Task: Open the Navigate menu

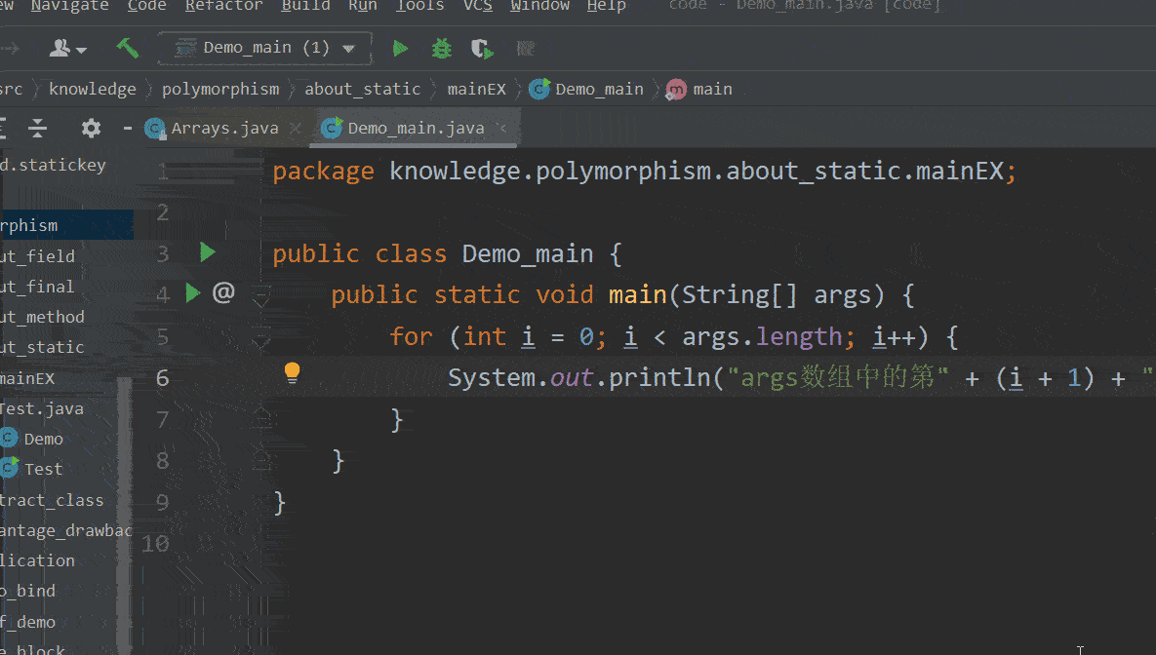Action: (69, 6)
